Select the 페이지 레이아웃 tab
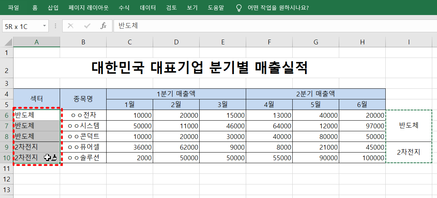This screenshot has width=437, height=198. click(89, 8)
